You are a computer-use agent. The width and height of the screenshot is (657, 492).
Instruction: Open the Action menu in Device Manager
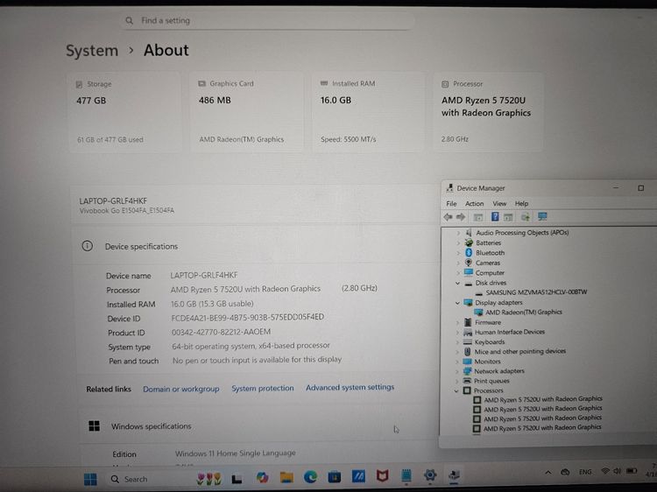point(474,203)
